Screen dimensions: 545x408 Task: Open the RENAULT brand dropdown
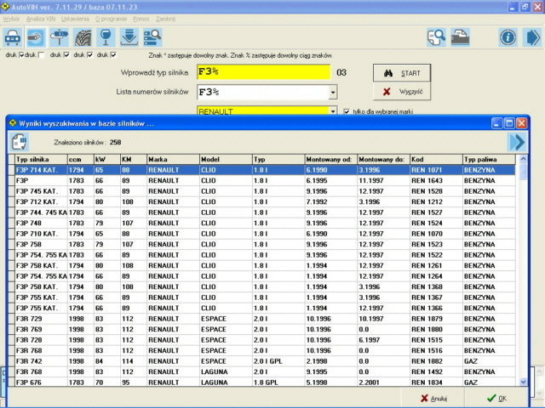pyautogui.click(x=332, y=110)
